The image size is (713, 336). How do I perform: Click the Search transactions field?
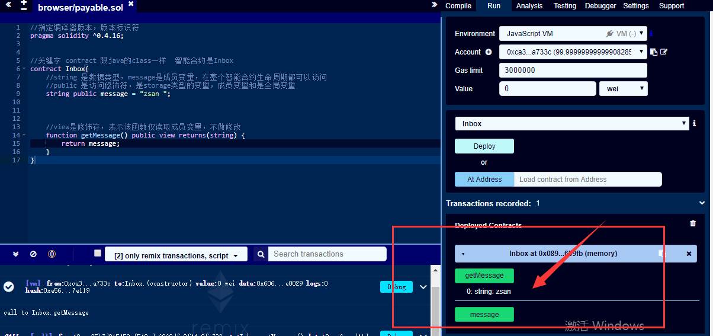tap(327, 254)
